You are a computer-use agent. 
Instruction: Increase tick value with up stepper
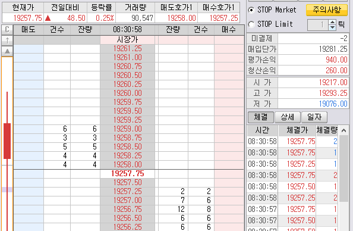332,23
